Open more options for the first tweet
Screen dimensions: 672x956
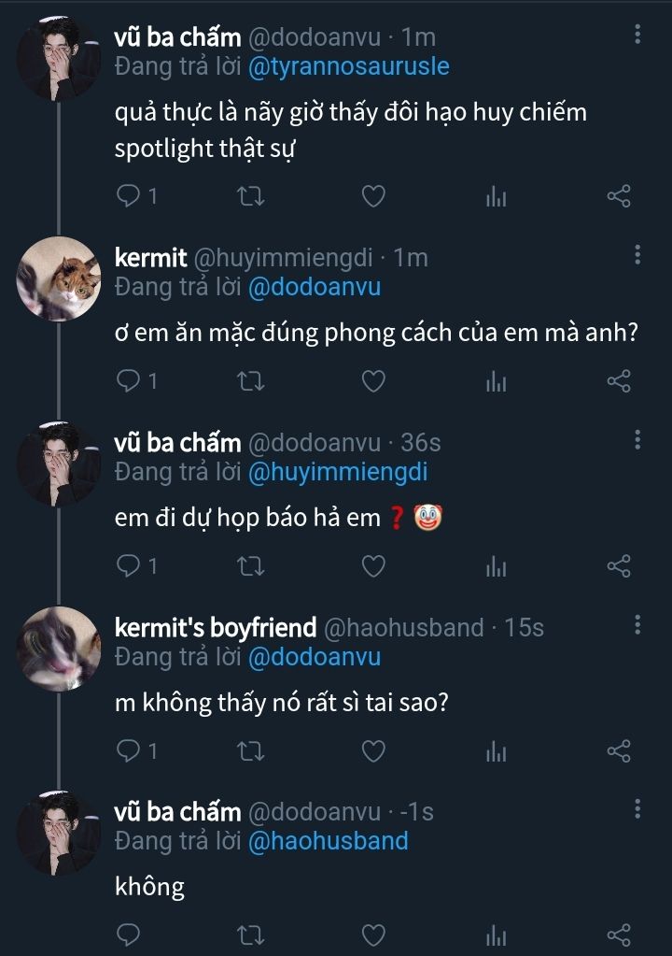(x=637, y=35)
